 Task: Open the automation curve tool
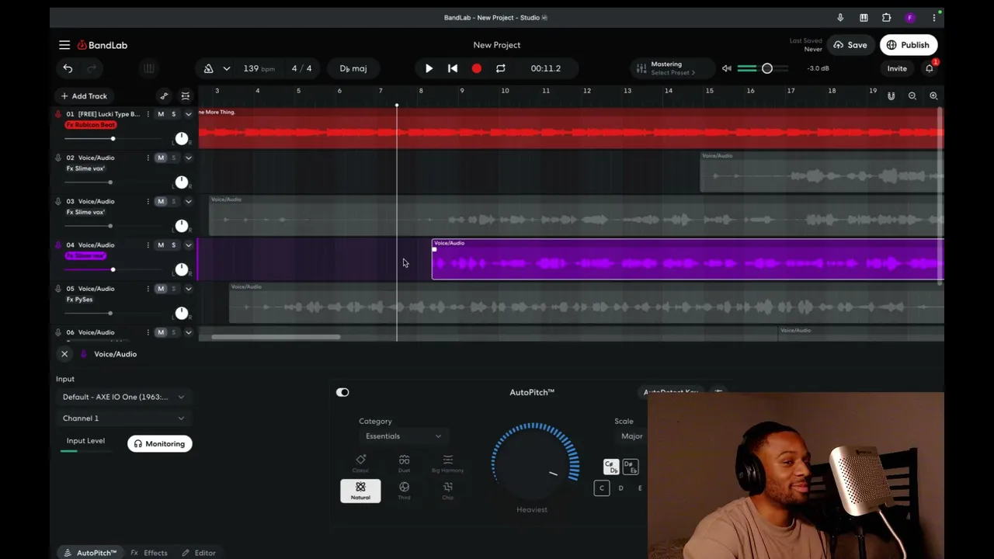click(164, 96)
